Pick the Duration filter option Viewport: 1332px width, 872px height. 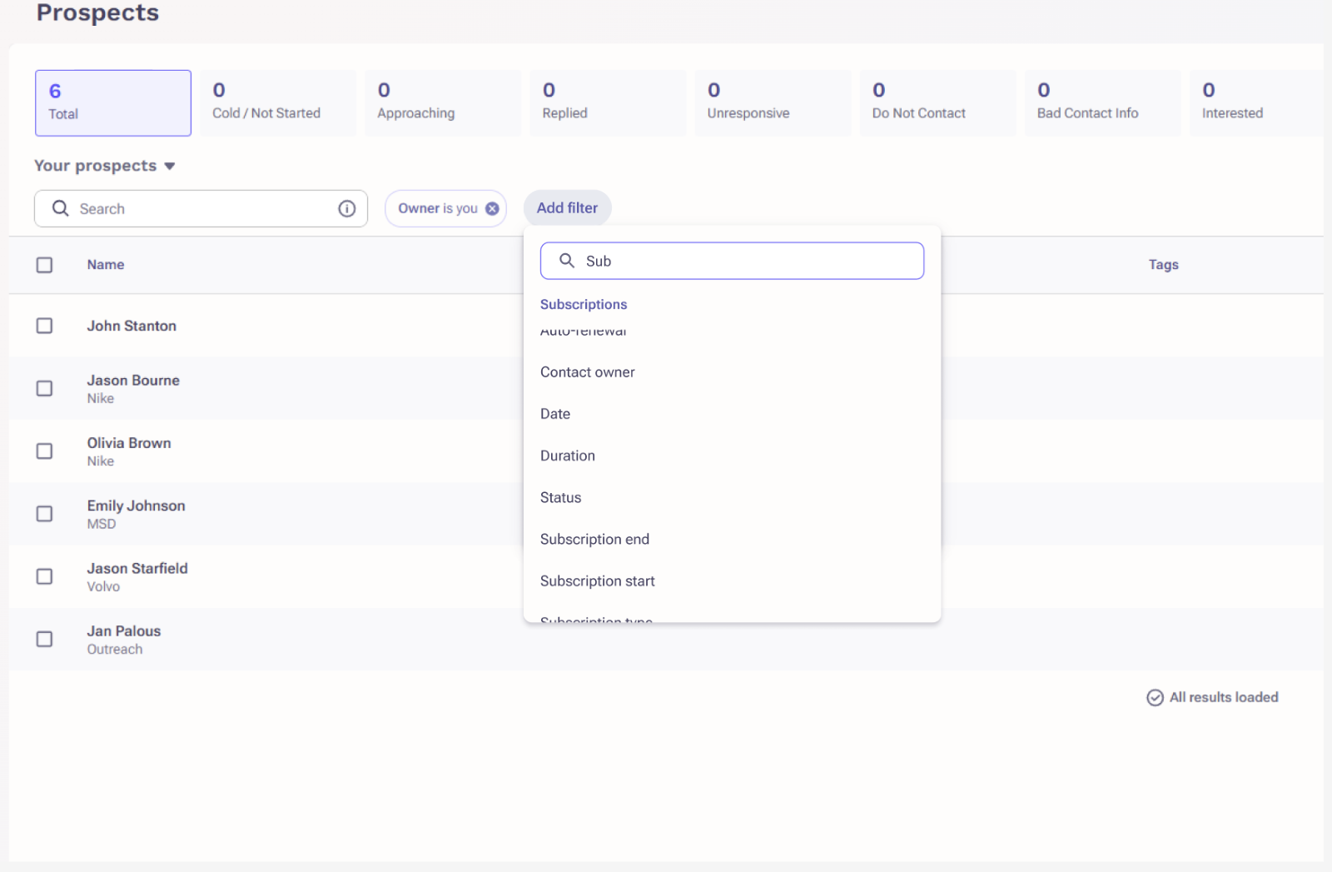click(568, 456)
